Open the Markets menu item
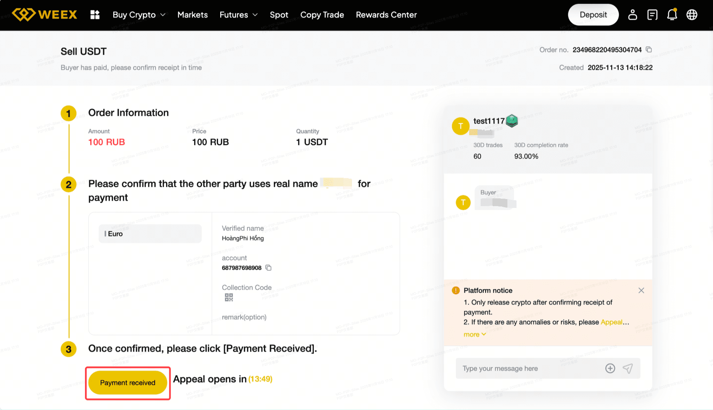Screen dimensions: 713x410 192,15
